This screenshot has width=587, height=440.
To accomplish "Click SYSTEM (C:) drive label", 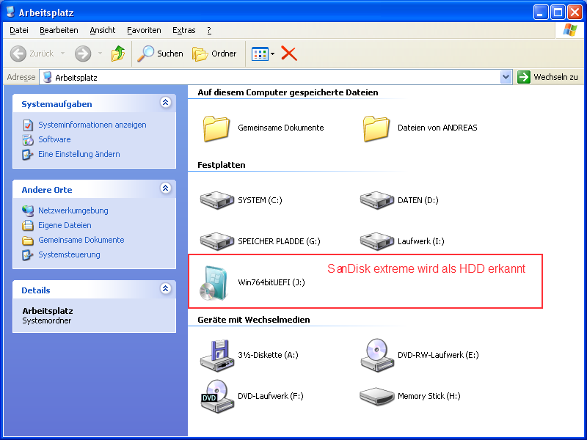I will point(260,200).
